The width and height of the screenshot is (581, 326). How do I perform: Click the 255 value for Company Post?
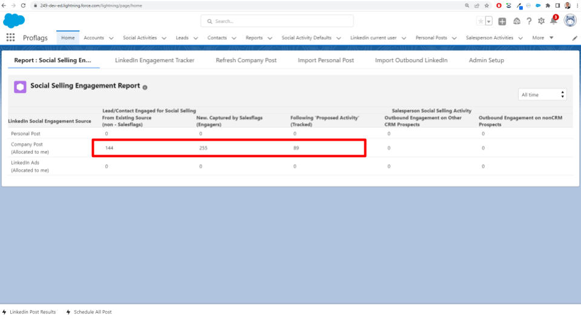[203, 148]
